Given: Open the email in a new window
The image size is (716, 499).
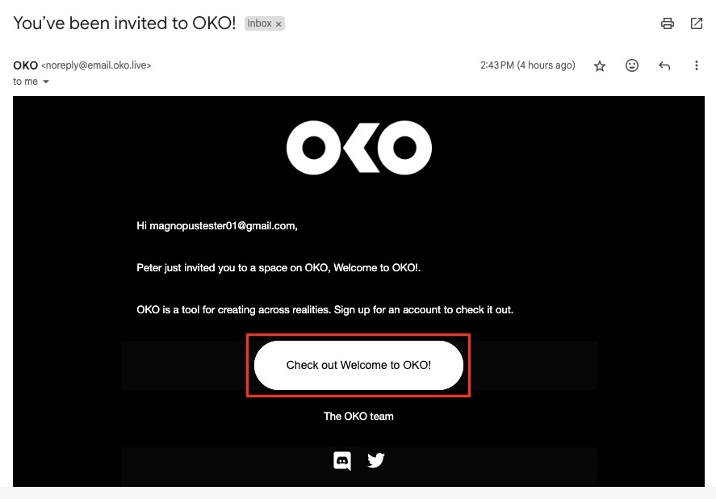Looking at the screenshot, I should [697, 23].
